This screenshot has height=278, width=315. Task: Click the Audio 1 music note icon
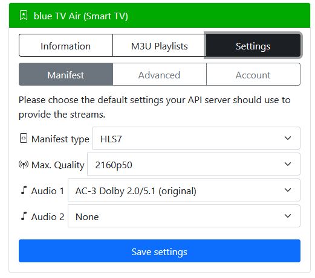(24, 190)
